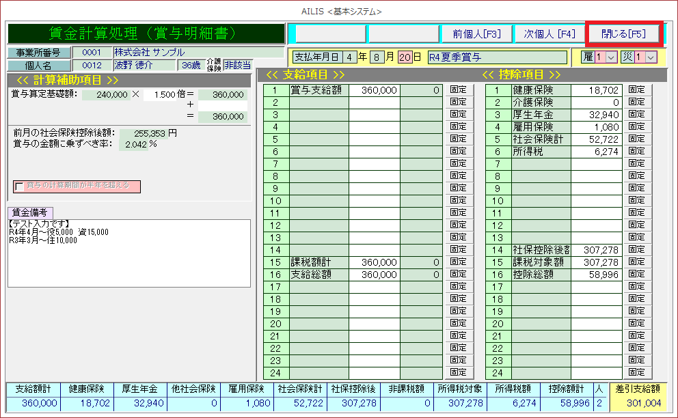Open the 雇 dropdown arrow
Image resolution: width=678 pixels, height=418 pixels.
[611, 57]
